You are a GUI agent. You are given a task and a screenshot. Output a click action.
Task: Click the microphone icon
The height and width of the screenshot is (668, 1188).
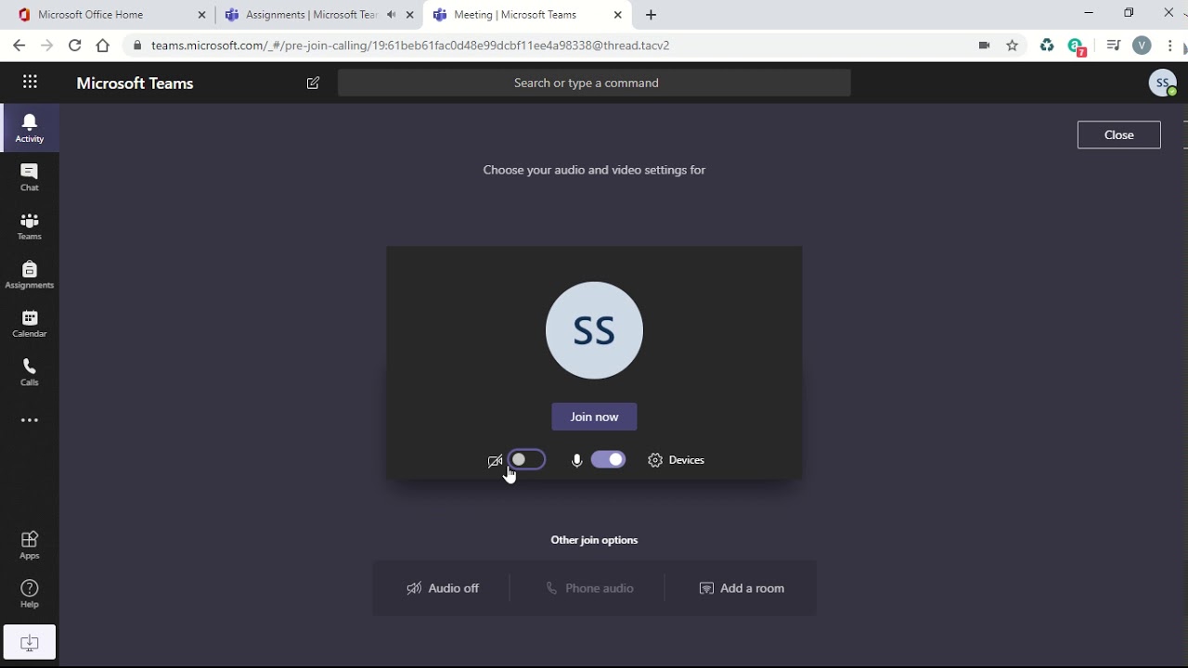pyautogui.click(x=576, y=460)
